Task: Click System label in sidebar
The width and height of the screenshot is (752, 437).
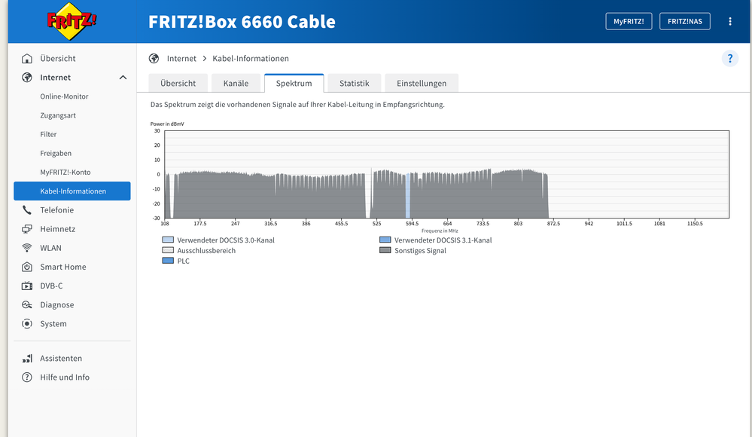Action: [53, 324]
